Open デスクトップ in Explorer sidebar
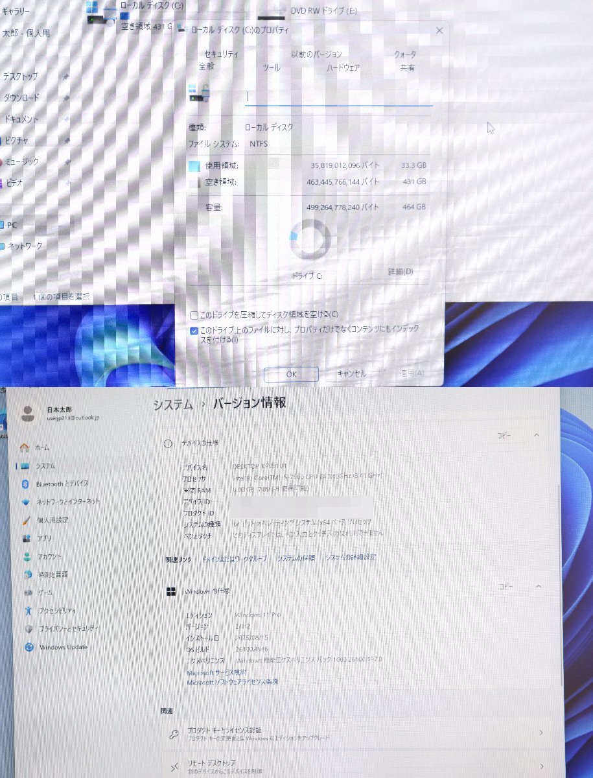 tap(20, 77)
